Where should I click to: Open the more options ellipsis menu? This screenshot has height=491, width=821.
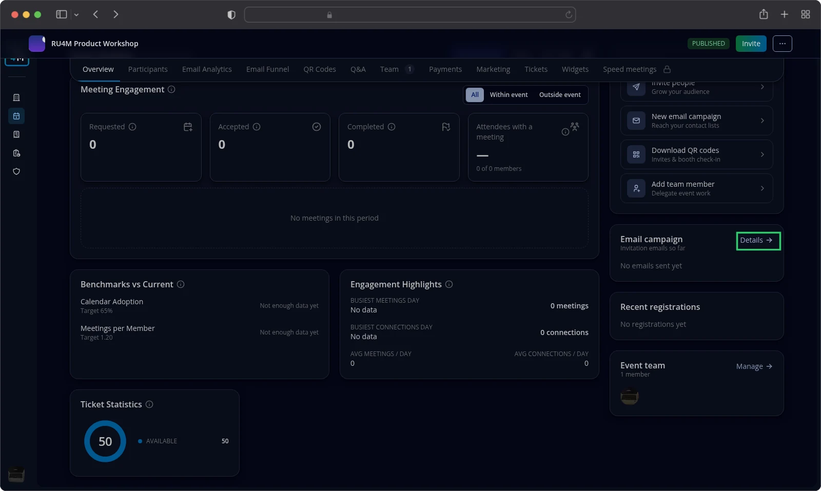pyautogui.click(x=782, y=44)
